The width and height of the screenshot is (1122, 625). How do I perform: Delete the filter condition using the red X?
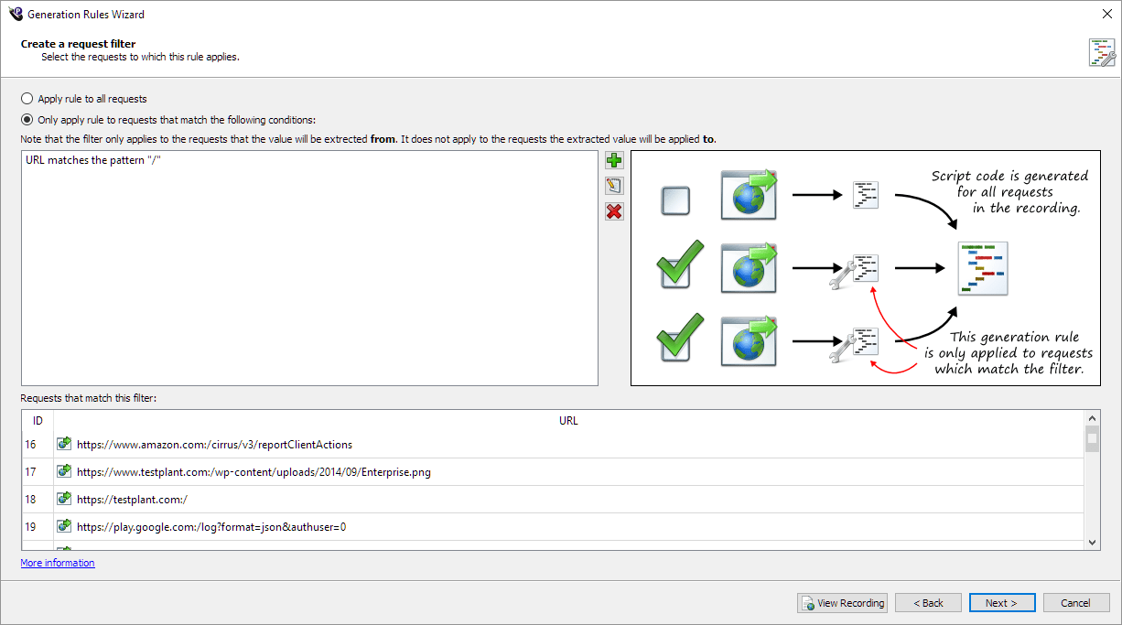[614, 210]
